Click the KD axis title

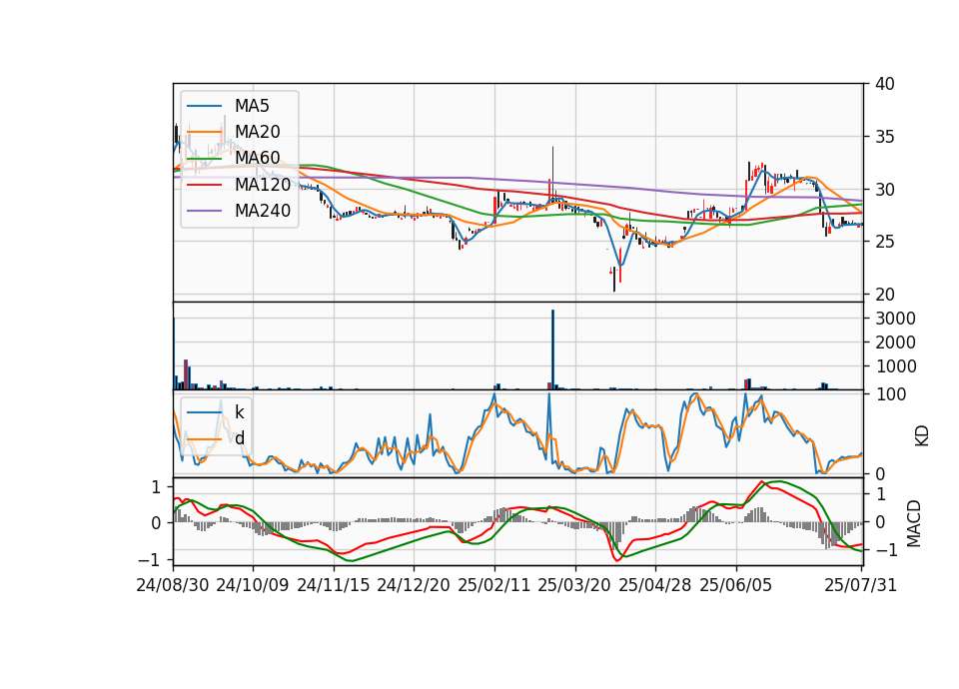tap(922, 436)
